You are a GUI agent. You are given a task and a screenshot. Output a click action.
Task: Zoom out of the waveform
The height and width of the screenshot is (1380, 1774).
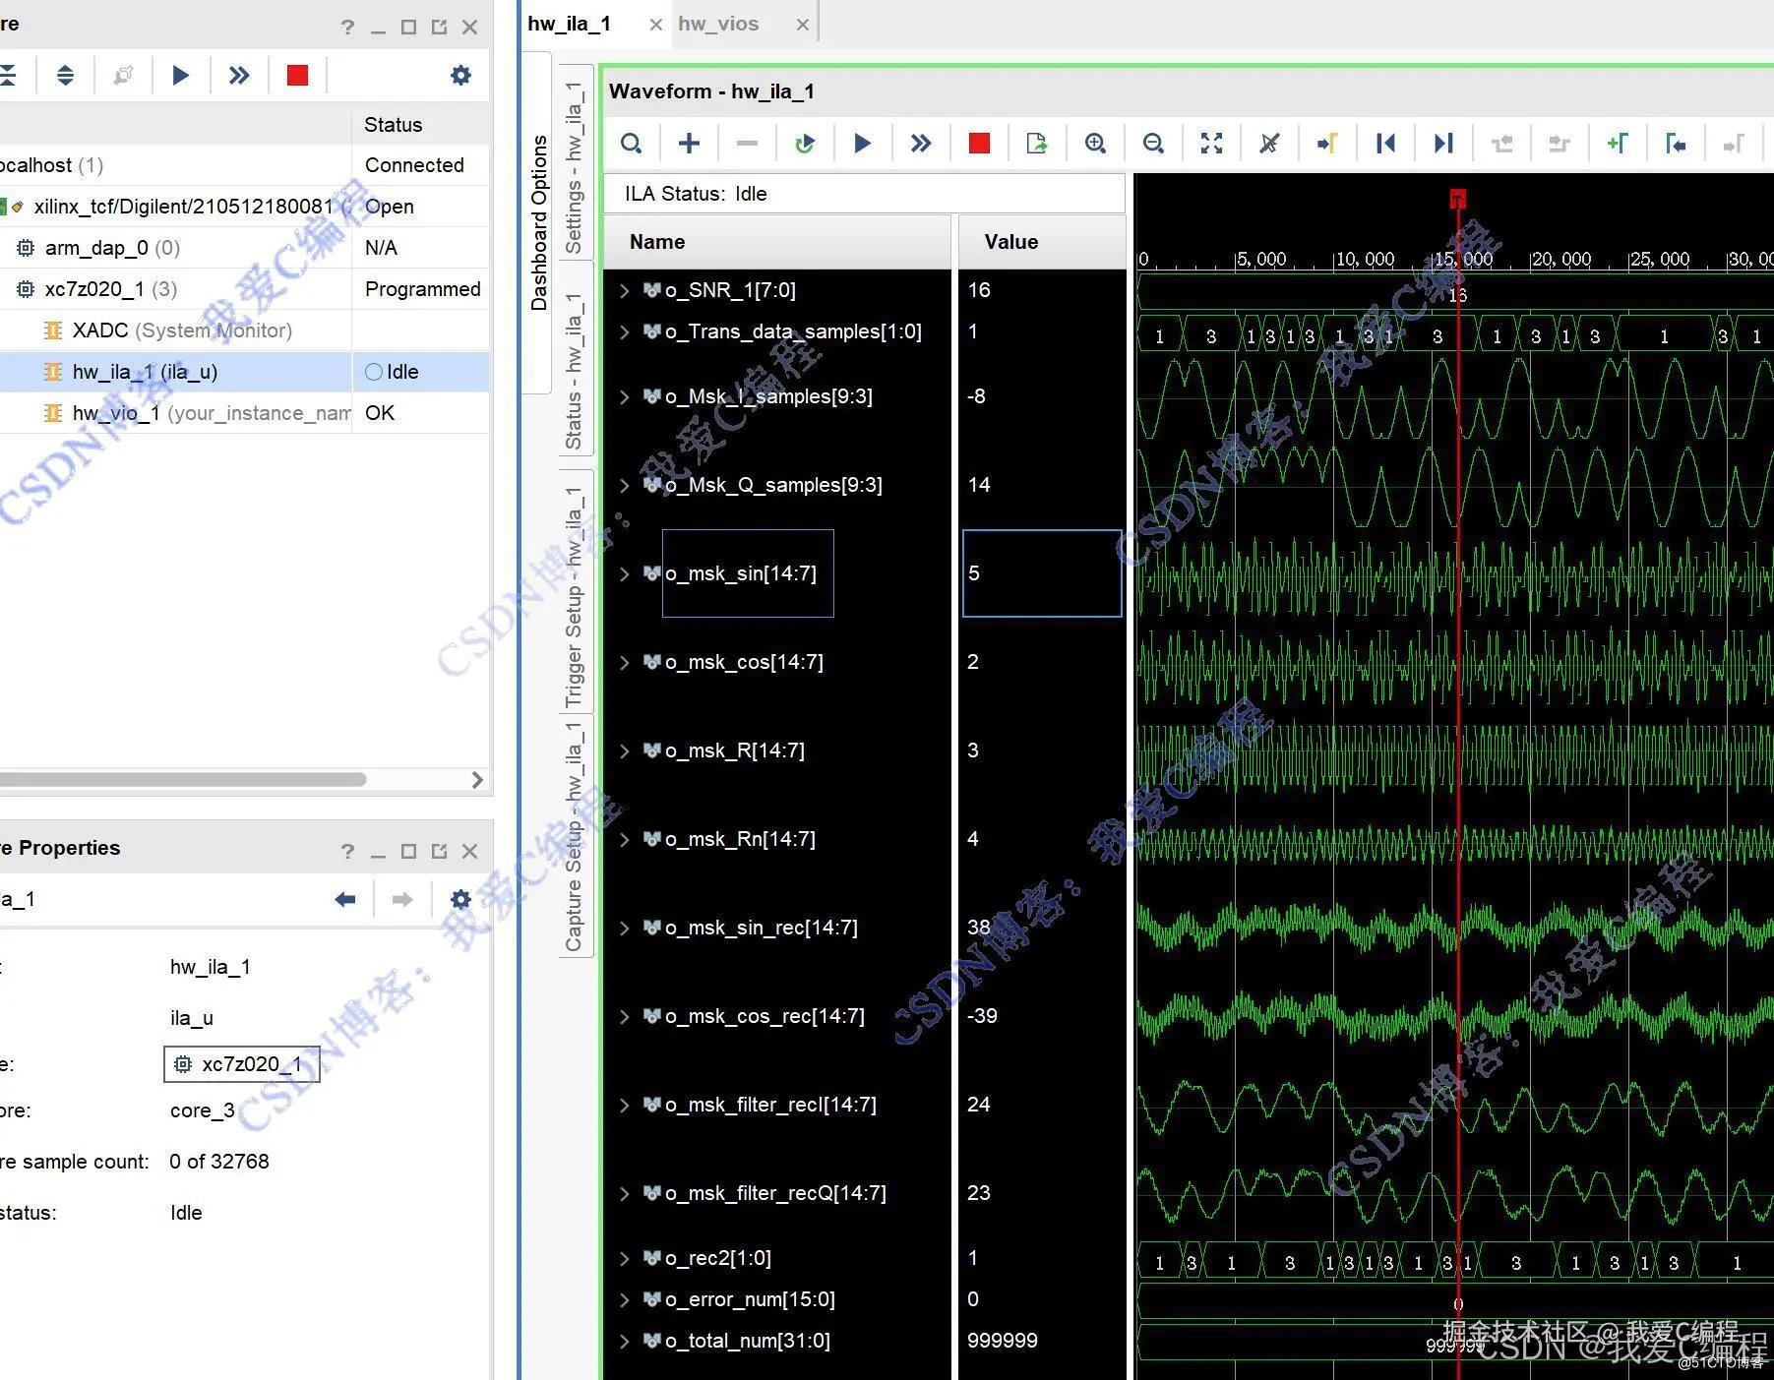[1153, 144]
